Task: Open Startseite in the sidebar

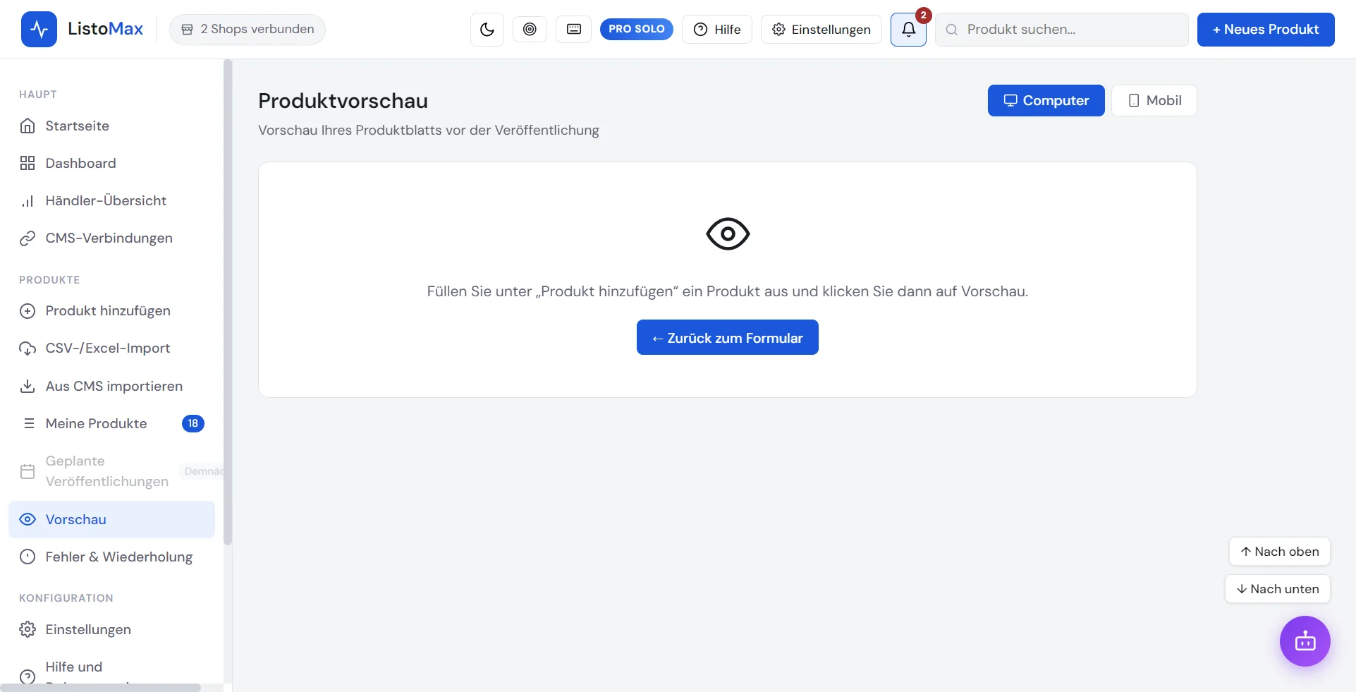Action: click(111, 126)
